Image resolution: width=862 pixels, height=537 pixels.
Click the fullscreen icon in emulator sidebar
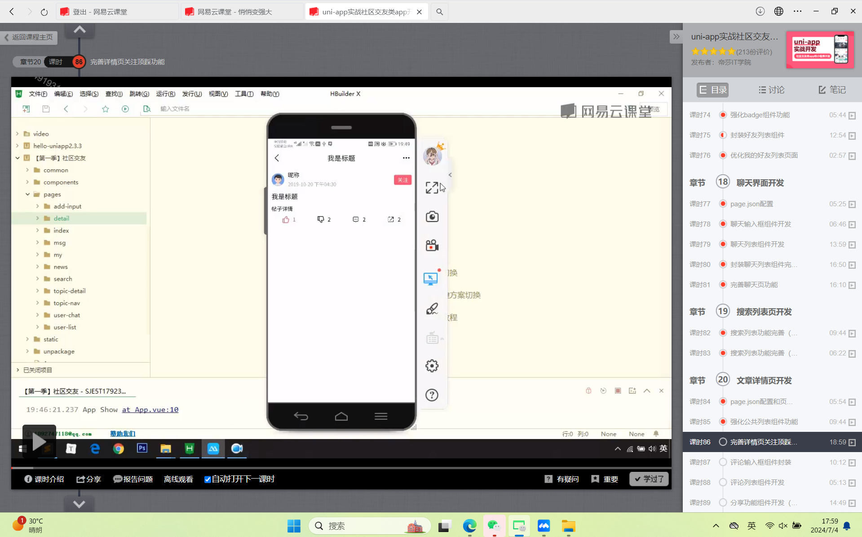(x=432, y=187)
